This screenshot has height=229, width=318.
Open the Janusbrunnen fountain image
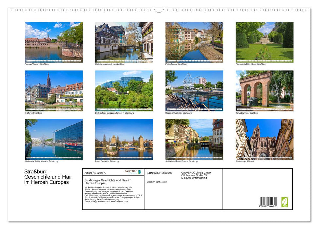tap(265, 91)
